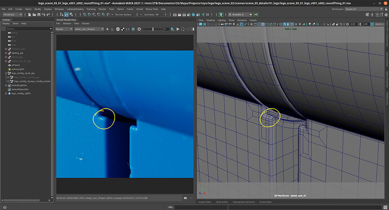The height and width of the screenshot is (210, 389).
Task: Click the aiAreaLight1 light icon in the Outliner
Action: click(10, 69)
